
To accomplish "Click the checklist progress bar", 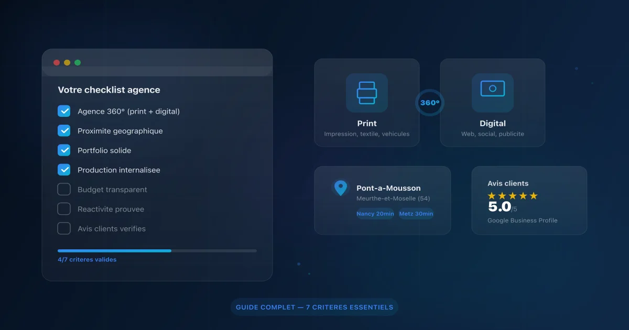I will click(157, 251).
